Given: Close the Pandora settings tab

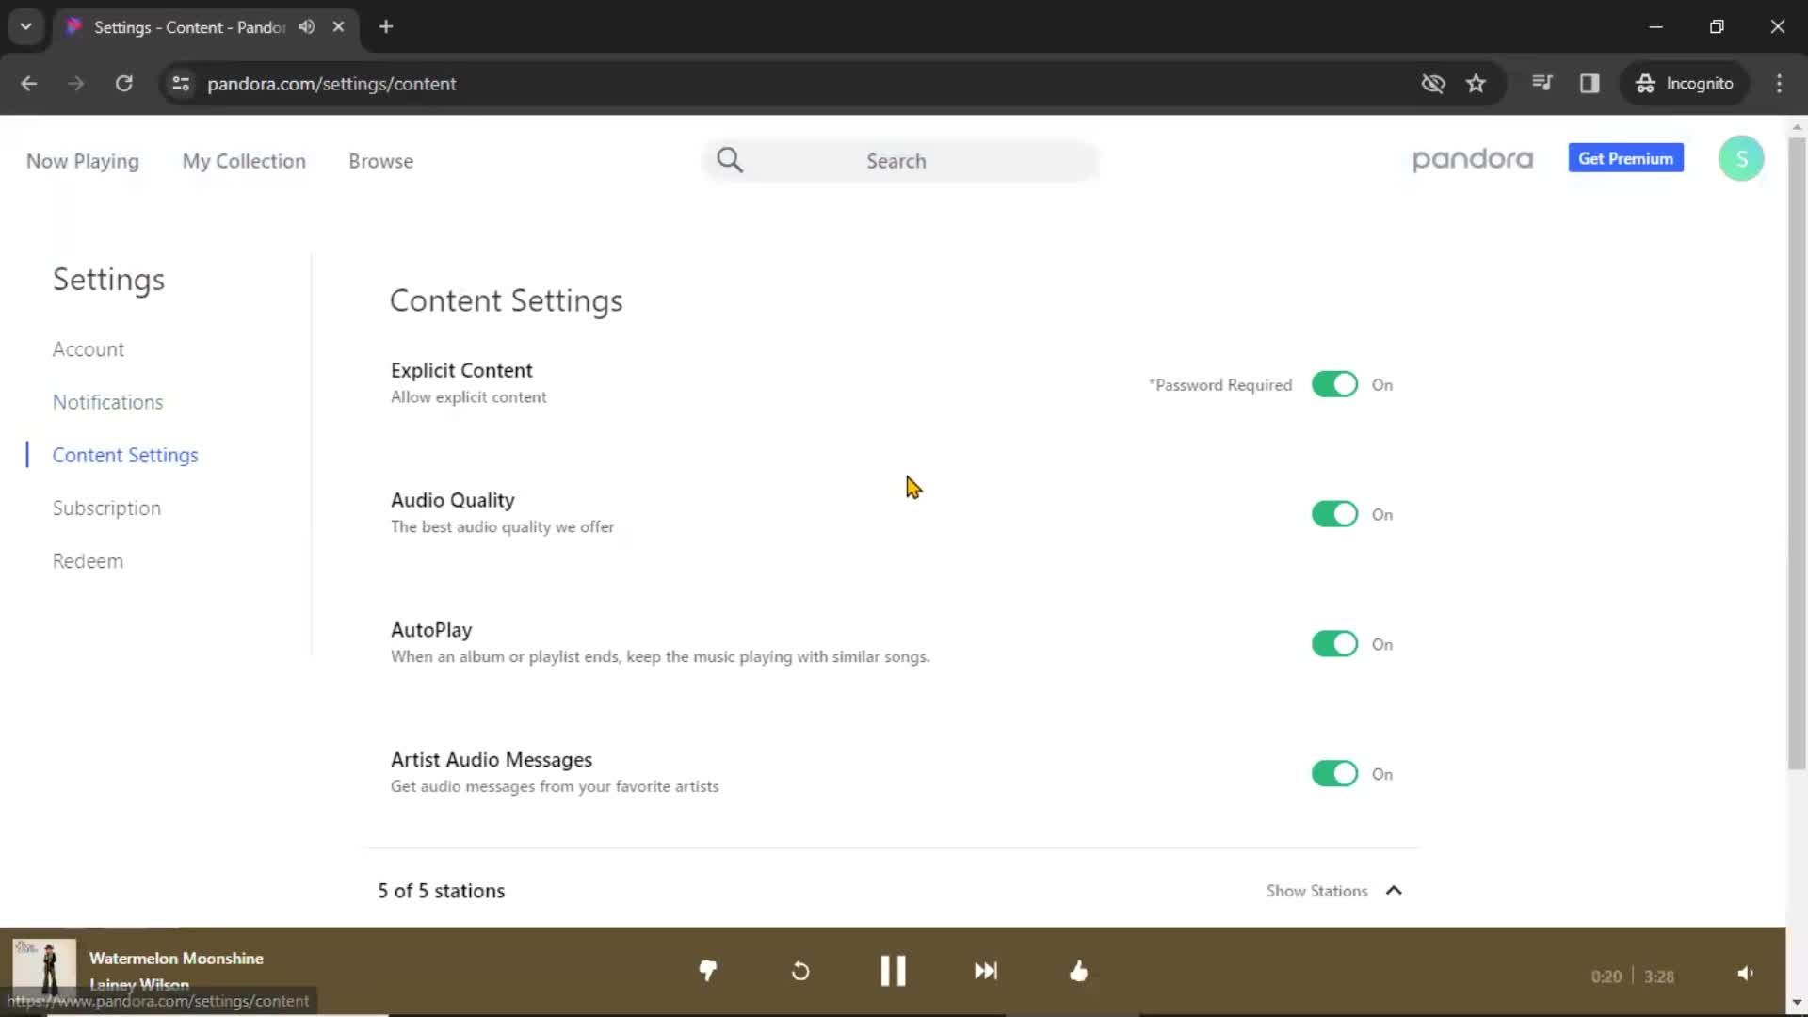Looking at the screenshot, I should click(x=338, y=26).
